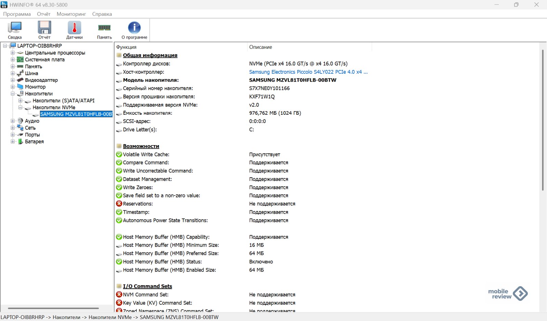Click the vertical scrollbar of details panel
The width and height of the screenshot is (547, 321).
tap(543, 120)
